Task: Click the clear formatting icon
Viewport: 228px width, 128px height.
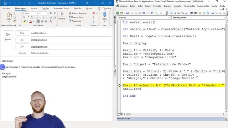Action: [x=51, y=21]
